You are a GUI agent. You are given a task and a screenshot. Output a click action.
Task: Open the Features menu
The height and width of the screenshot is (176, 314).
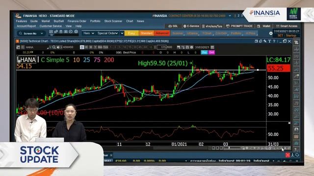pyautogui.click(x=21, y=21)
